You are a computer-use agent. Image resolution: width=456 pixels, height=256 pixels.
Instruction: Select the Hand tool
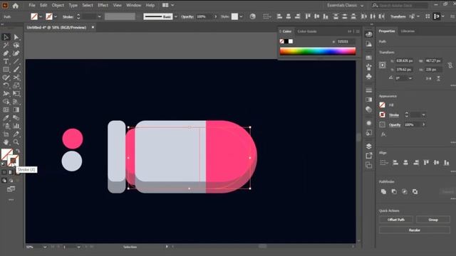(x=6, y=142)
